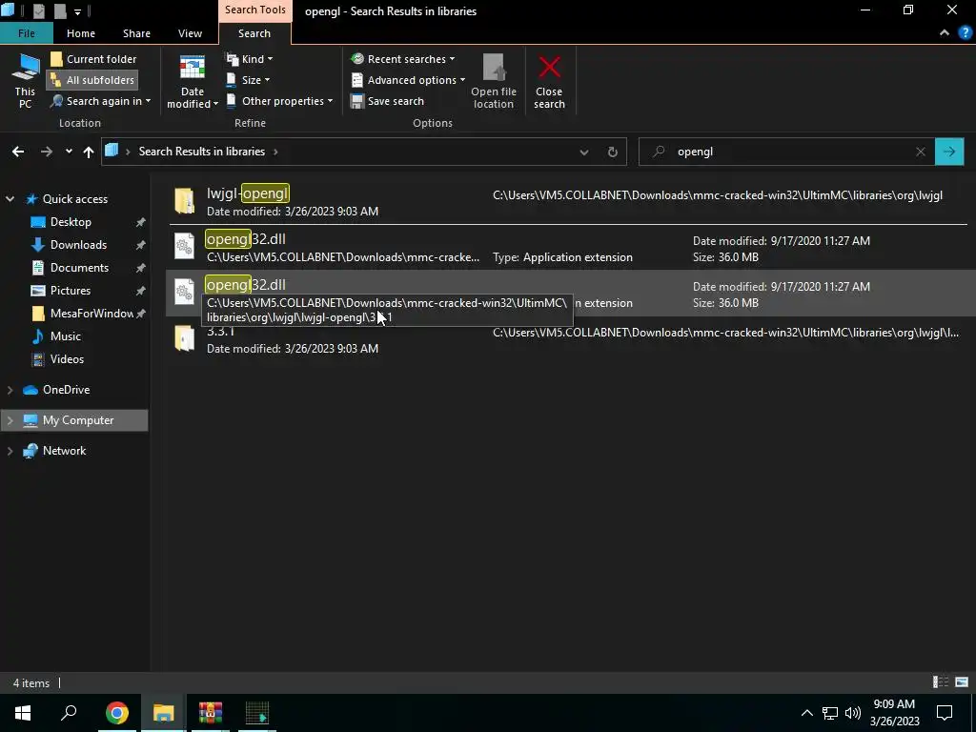Open Advanced options dropdown
Screen dimensions: 976x732
pyautogui.click(x=408, y=80)
